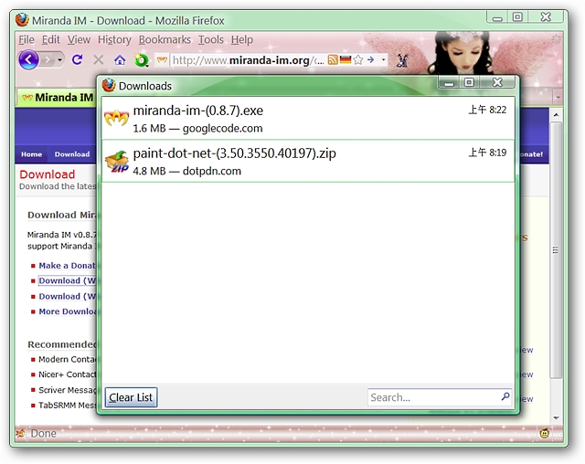The width and height of the screenshot is (585, 464).
Task: Click the 4.8 MB — dotpdn.com text
Action: [186, 171]
